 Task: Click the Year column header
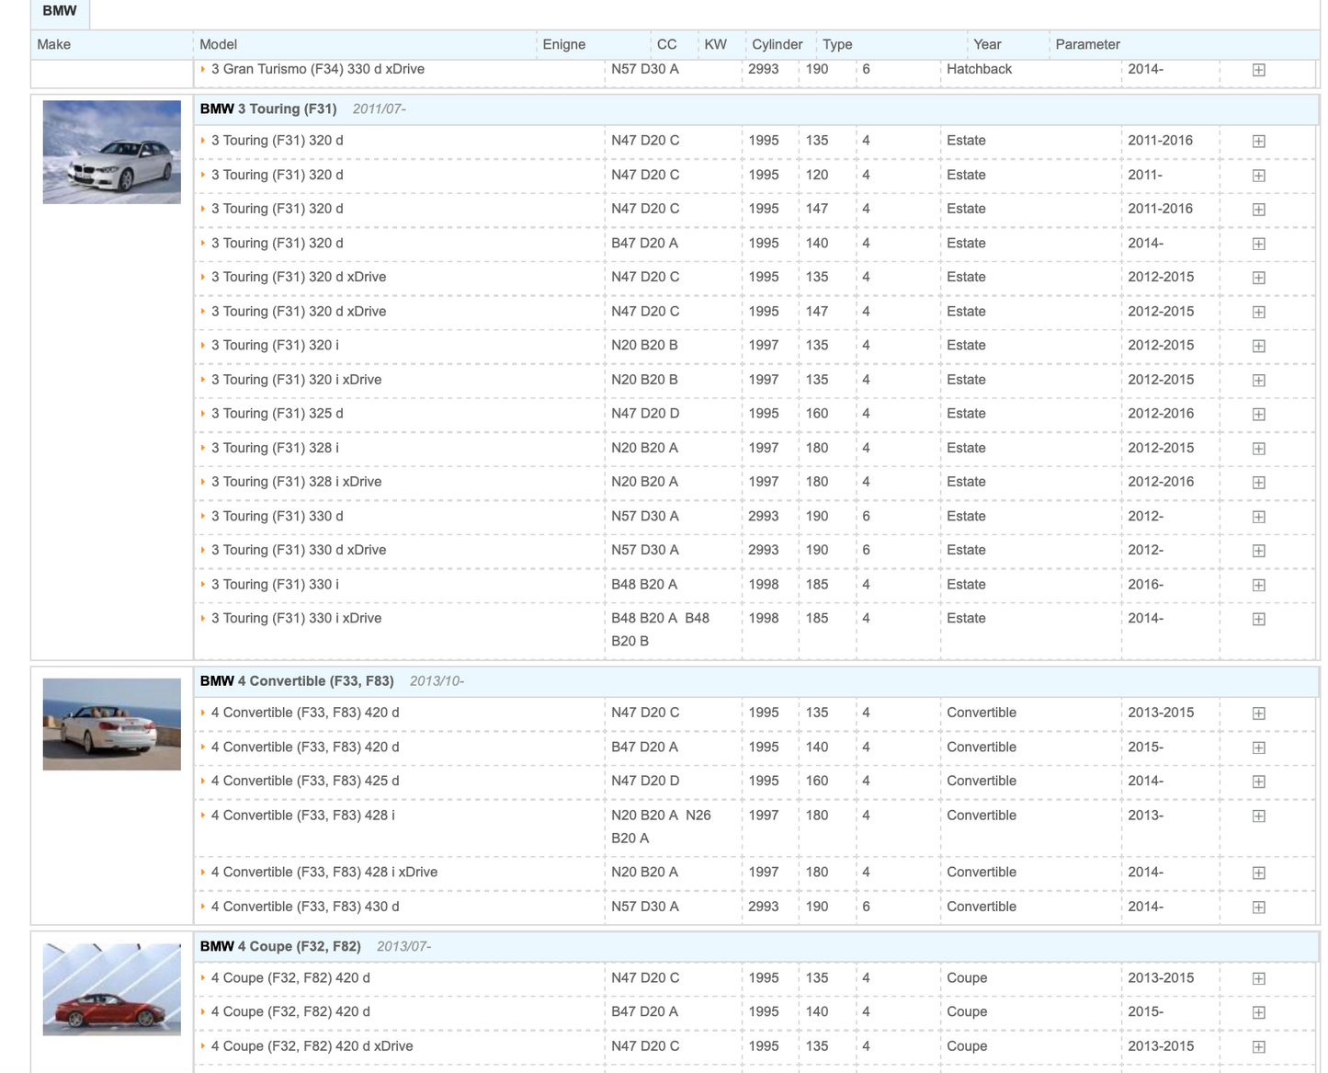point(986,44)
